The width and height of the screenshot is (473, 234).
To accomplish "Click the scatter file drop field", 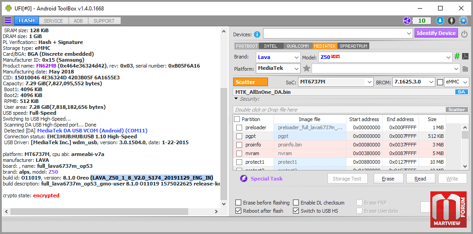I will point(339,110).
